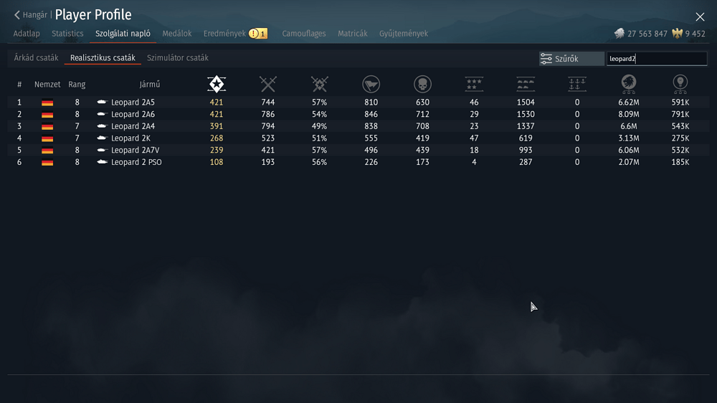This screenshot has width=717, height=403.
Task: Select the Leopard 2A4 vehicle name
Action: (133, 125)
